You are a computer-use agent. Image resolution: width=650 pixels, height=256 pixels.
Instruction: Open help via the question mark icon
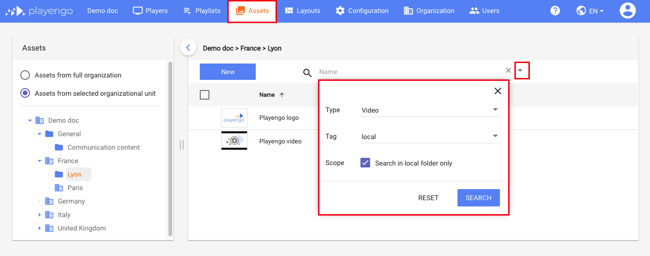[555, 11]
